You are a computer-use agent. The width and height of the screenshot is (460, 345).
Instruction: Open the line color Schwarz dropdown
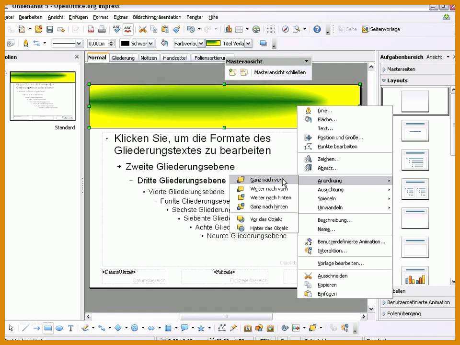[150, 44]
